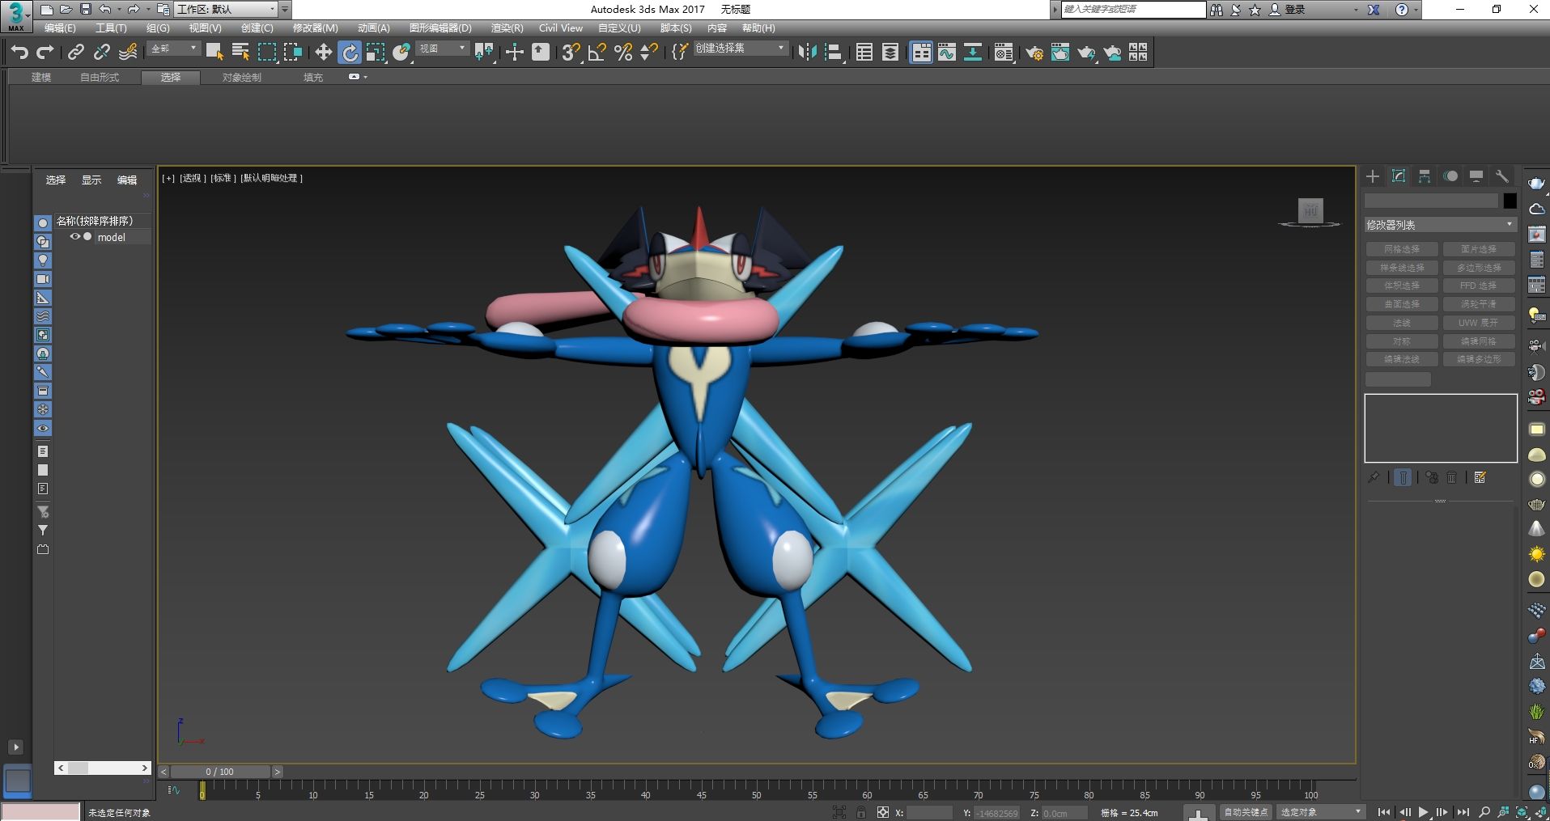This screenshot has height=821, width=1550.
Task: Click the Render Production teapot icon
Action: point(1086,53)
